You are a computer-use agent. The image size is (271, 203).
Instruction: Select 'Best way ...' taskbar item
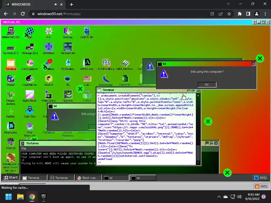click(x=88, y=178)
